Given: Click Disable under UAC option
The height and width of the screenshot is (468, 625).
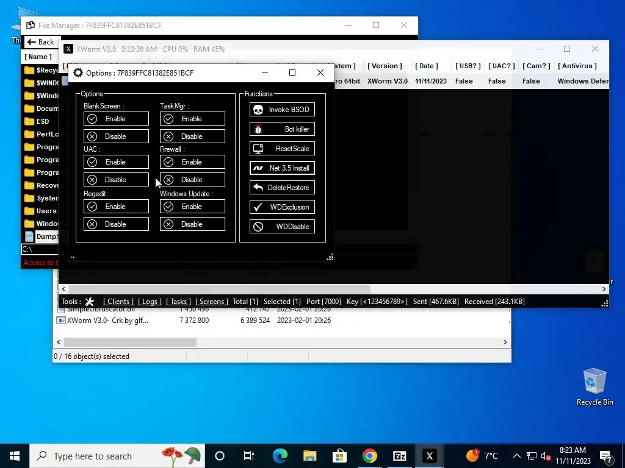Looking at the screenshot, I should coord(116,180).
